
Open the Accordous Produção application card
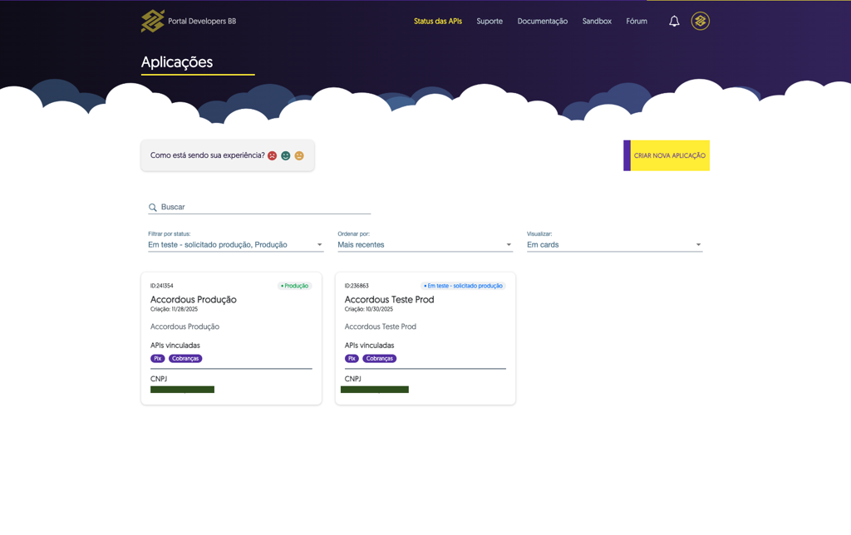click(231, 339)
